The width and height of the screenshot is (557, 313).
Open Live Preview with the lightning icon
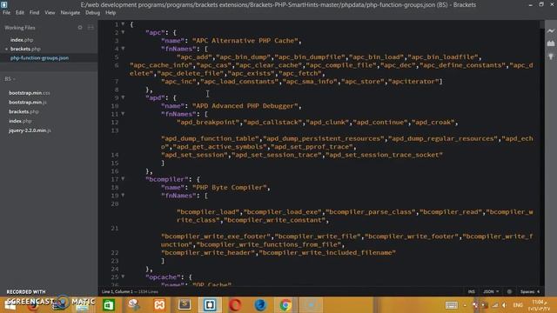coord(551,31)
